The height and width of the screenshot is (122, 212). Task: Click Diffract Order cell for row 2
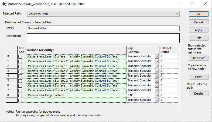169,66
